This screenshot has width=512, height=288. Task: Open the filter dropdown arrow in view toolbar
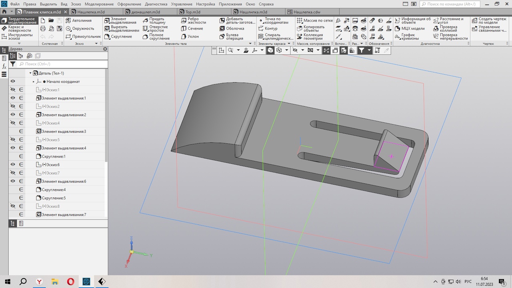click(x=369, y=50)
